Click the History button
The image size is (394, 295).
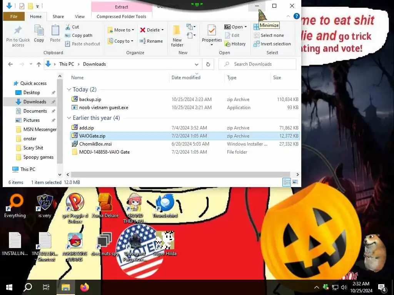pyautogui.click(x=235, y=44)
